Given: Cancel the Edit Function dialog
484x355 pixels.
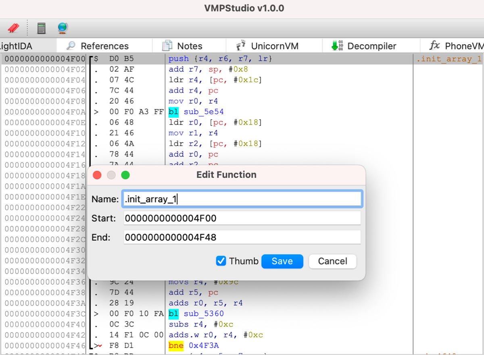Looking at the screenshot, I should (332, 261).
